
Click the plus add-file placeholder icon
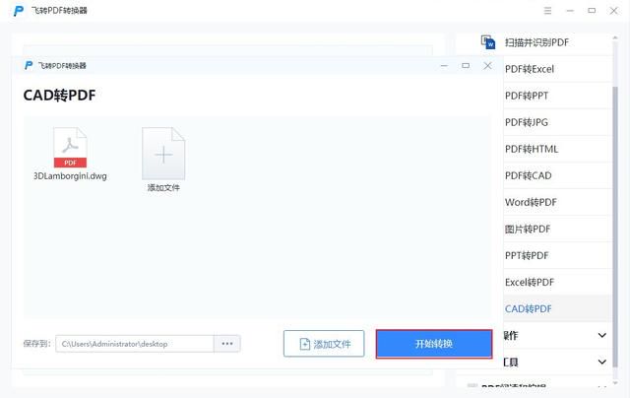[x=163, y=153]
